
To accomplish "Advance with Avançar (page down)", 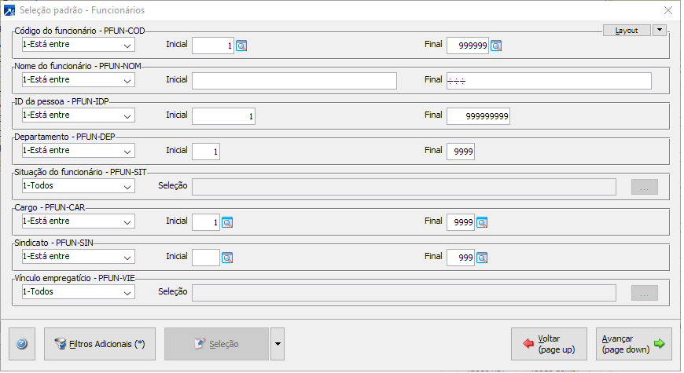I will pos(634,344).
